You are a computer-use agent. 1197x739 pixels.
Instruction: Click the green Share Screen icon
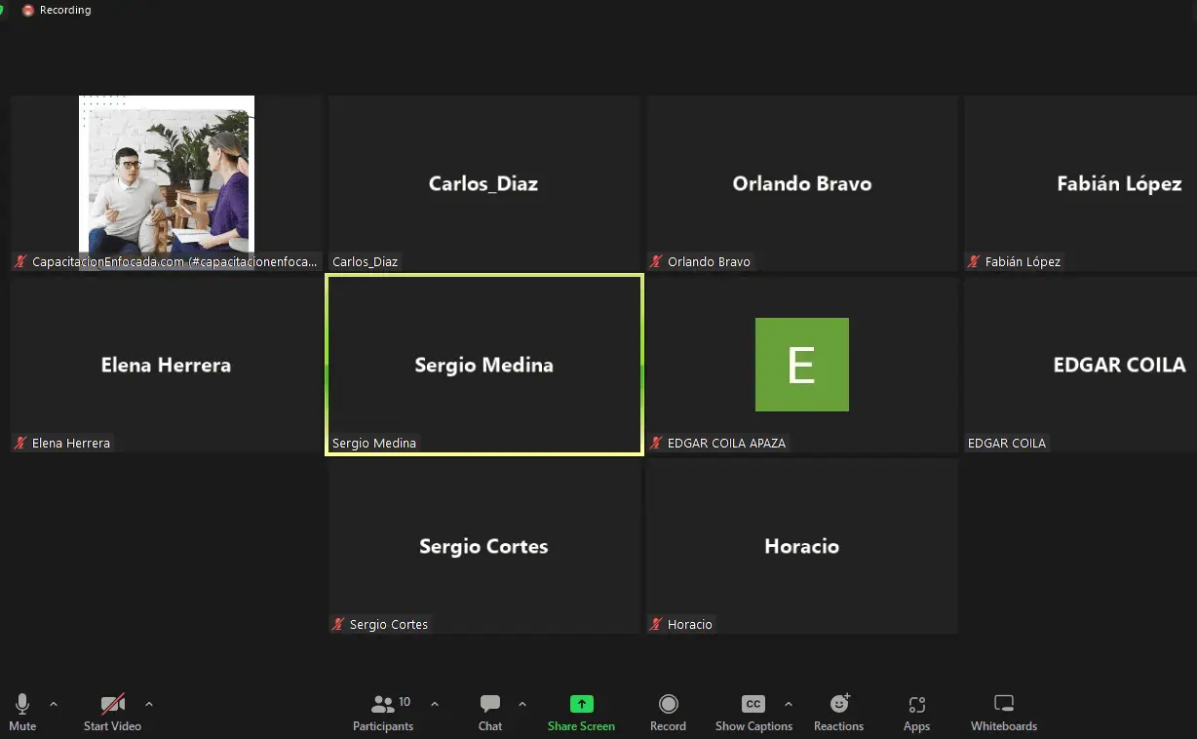(581, 704)
